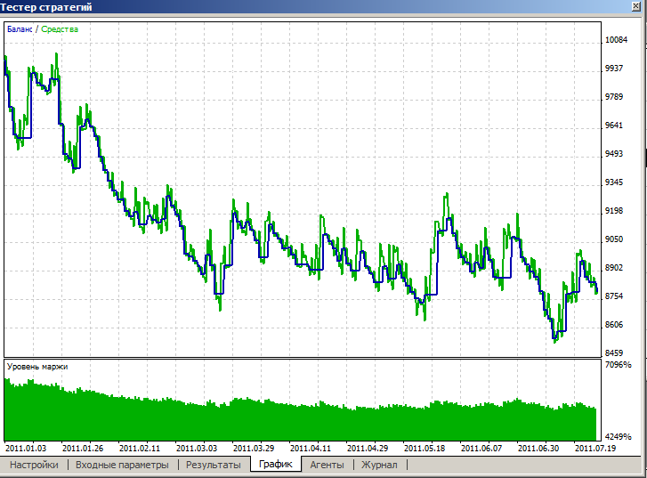Click the 2011.06.07 date label
The image size is (647, 478).
point(481,448)
